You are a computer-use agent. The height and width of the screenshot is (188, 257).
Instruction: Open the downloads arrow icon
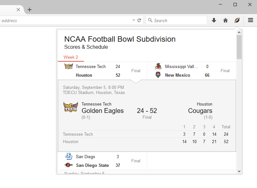click(214, 21)
